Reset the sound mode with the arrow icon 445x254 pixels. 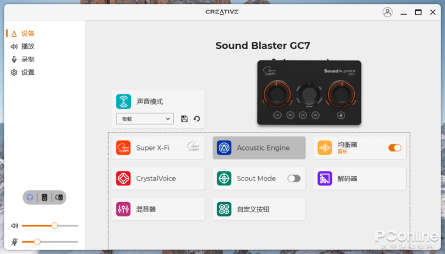(196, 119)
